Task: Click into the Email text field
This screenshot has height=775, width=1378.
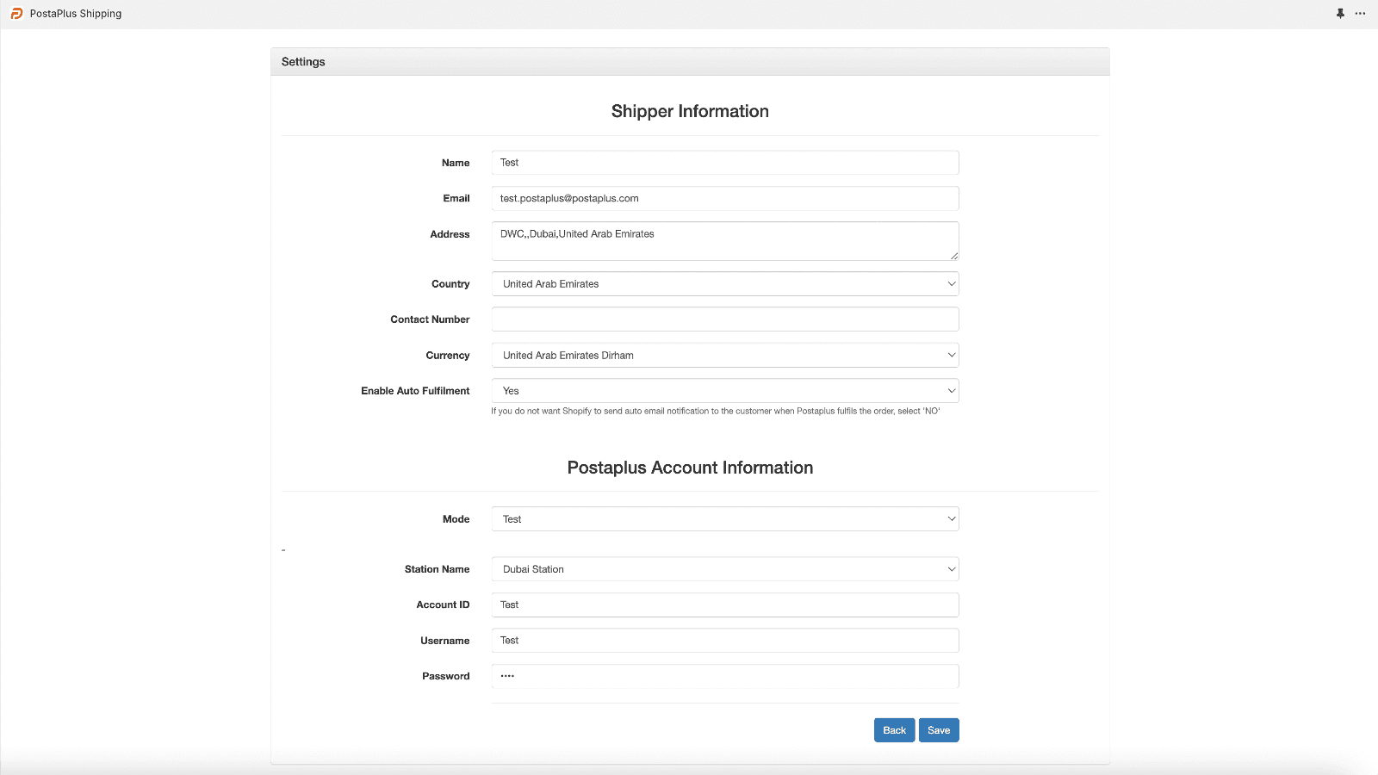Action: point(724,199)
